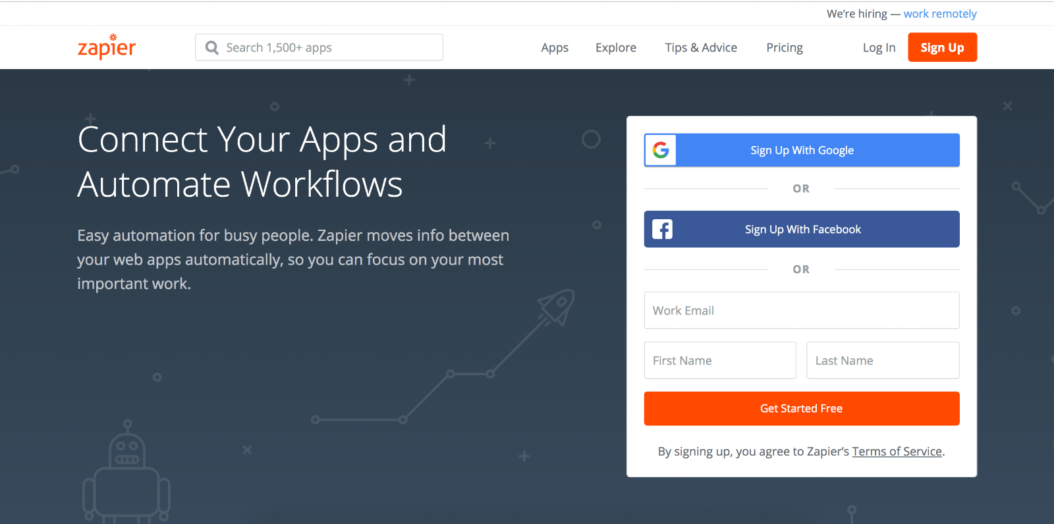Screen dimensions: 1054x524
Task: Click the Zapier logo
Action: tap(107, 47)
